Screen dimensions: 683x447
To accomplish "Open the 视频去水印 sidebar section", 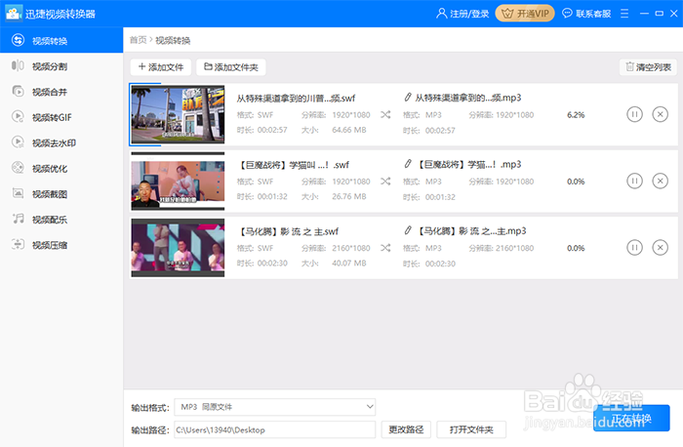I will [61, 142].
